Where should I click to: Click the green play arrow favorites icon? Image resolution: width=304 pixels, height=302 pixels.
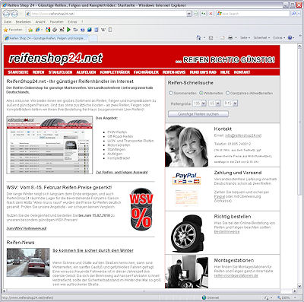pos(68,30)
